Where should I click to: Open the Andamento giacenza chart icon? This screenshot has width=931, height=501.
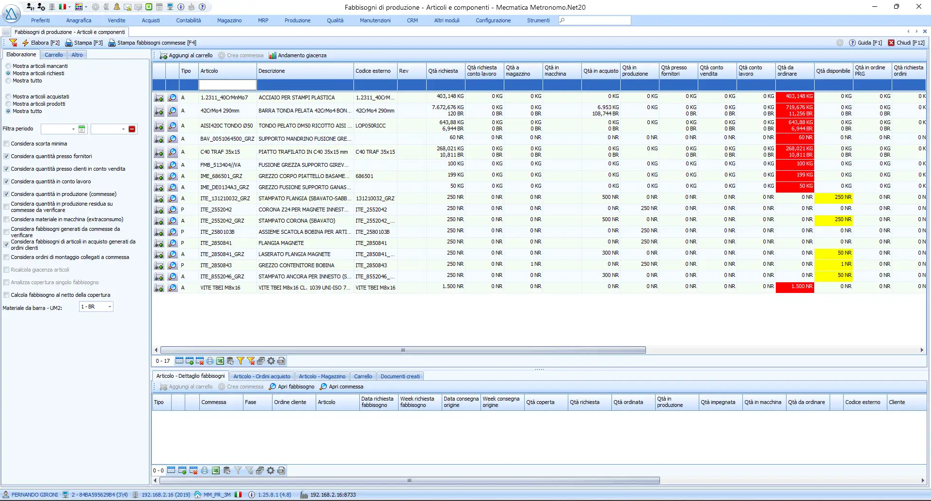coord(273,55)
